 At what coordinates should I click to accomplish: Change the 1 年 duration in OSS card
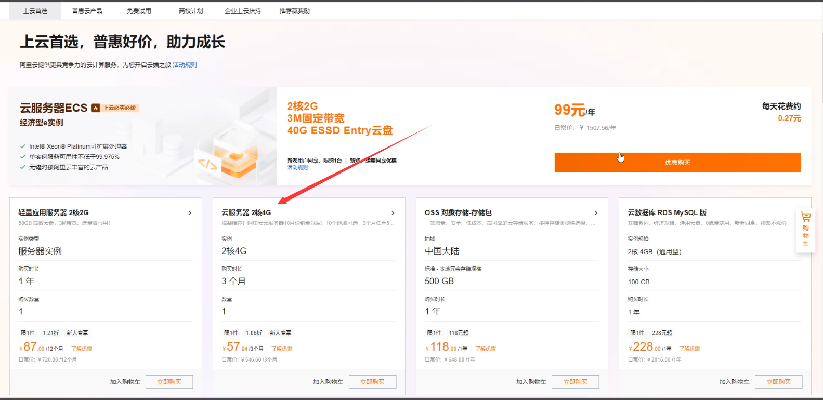(x=512, y=312)
